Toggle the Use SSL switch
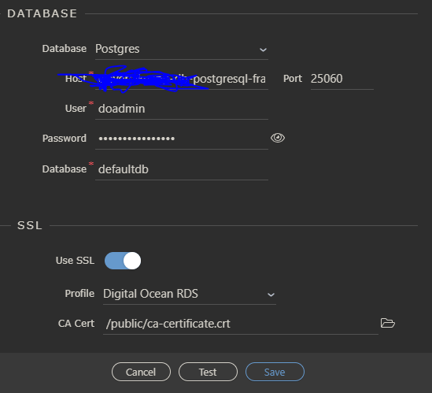432x393 pixels. tap(123, 261)
